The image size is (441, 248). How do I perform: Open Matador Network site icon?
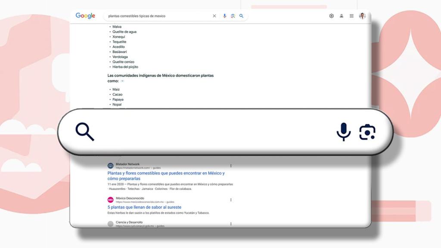click(x=111, y=166)
